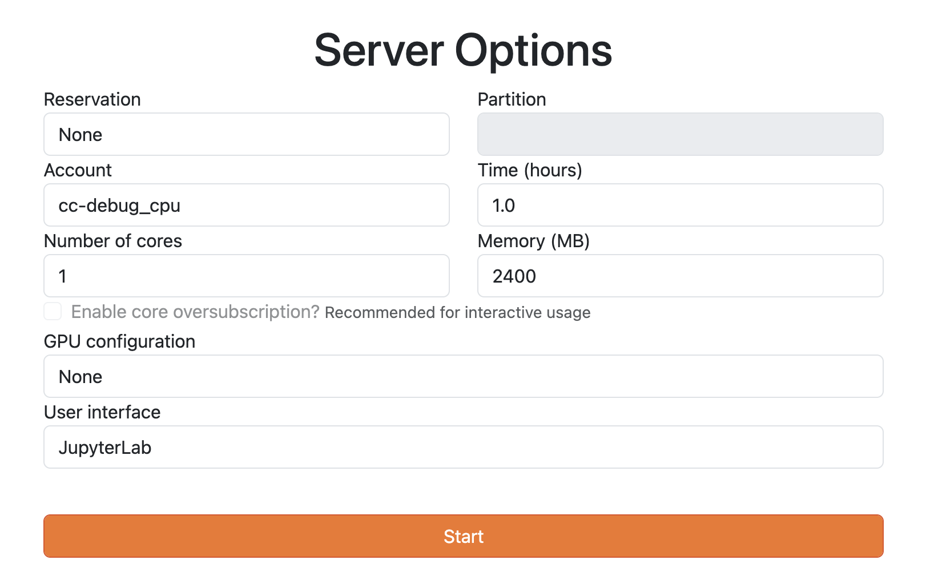
Task: Click the Number of cores field
Action: pos(247,276)
